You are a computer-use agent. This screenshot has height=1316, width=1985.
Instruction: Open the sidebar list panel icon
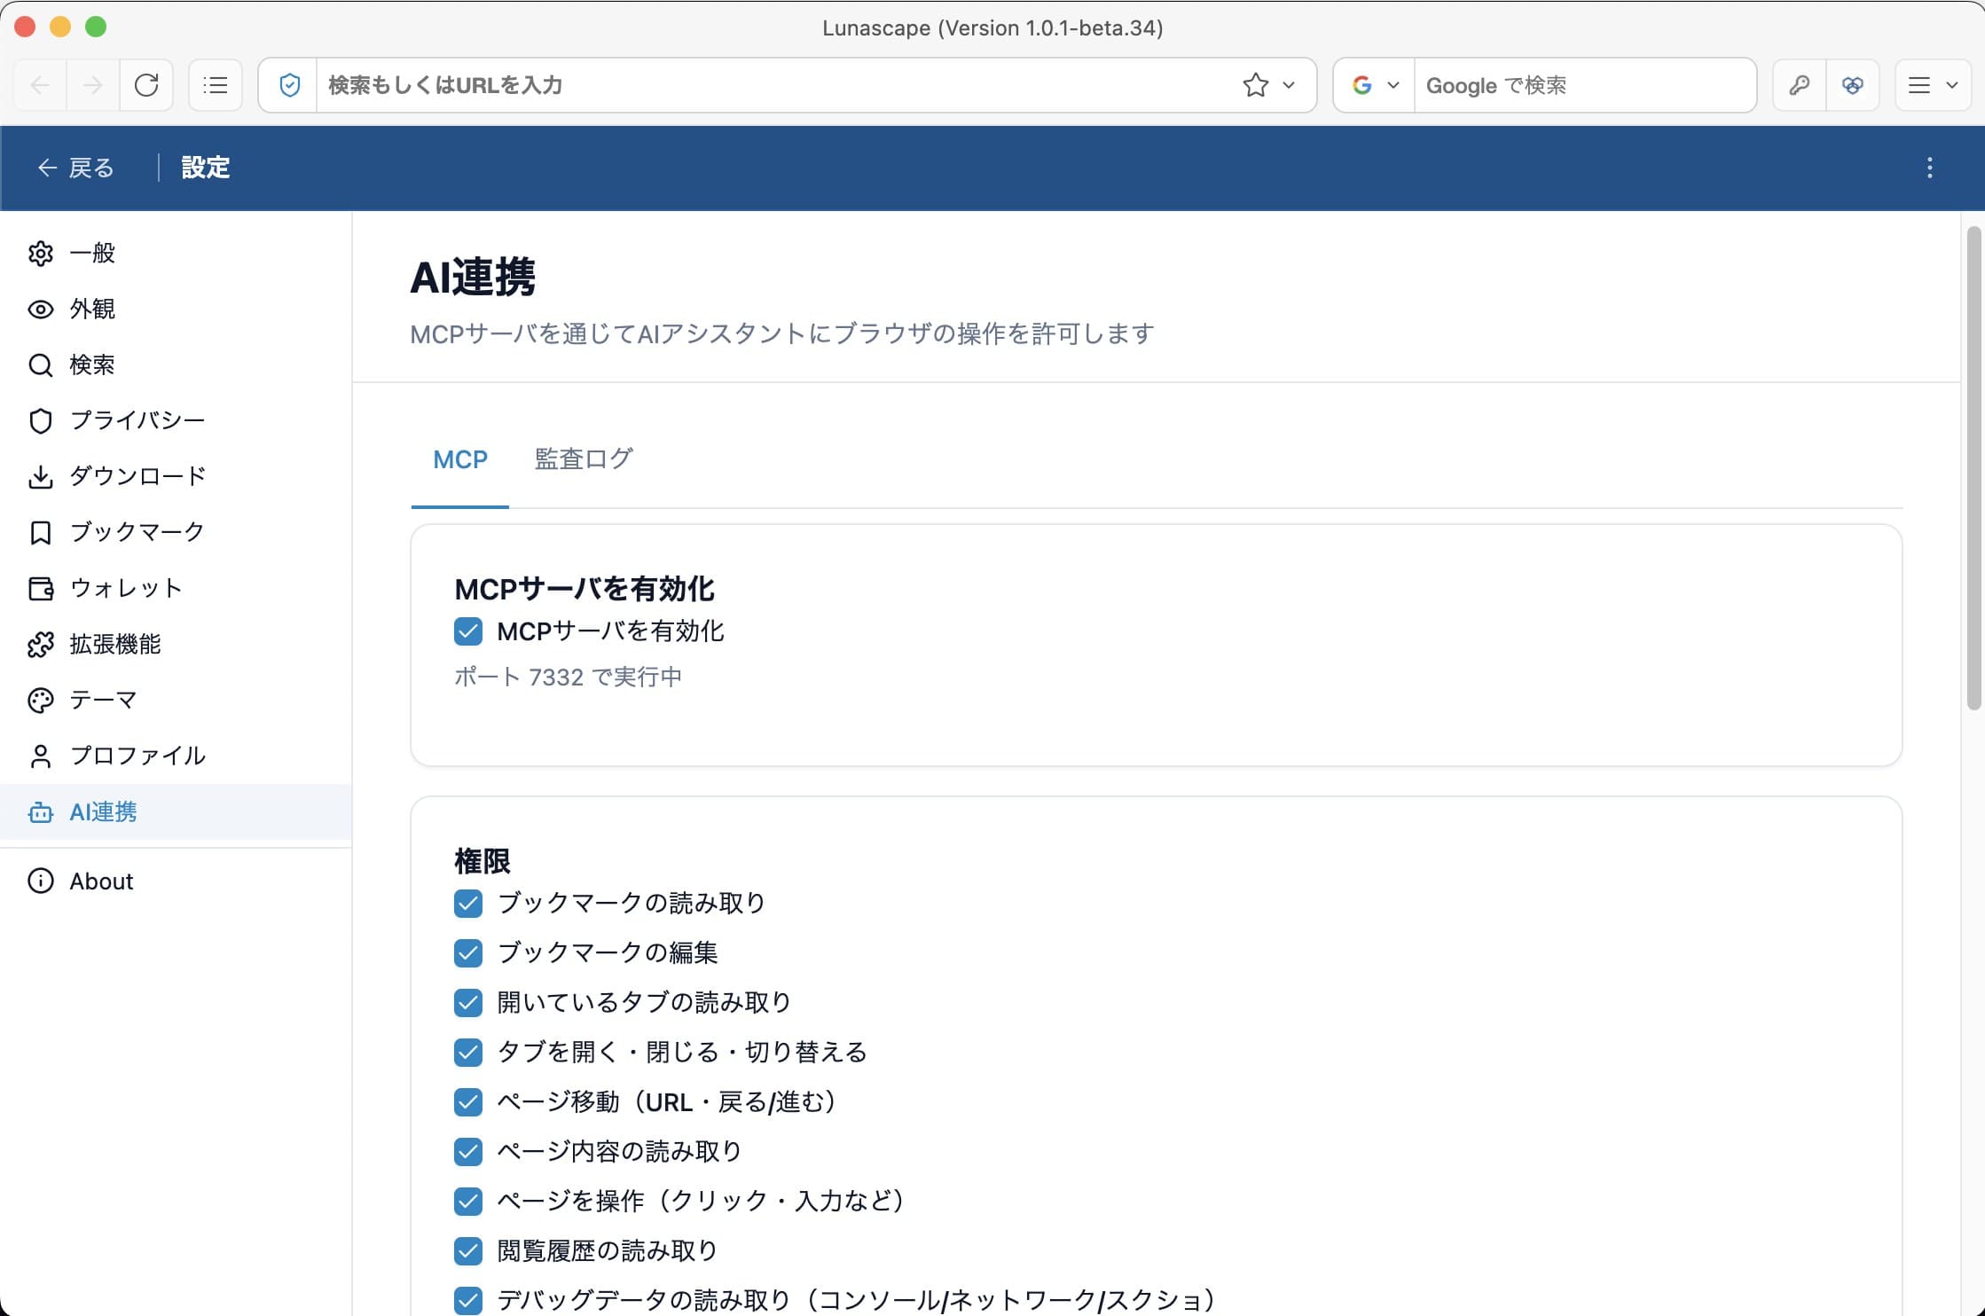coord(216,85)
